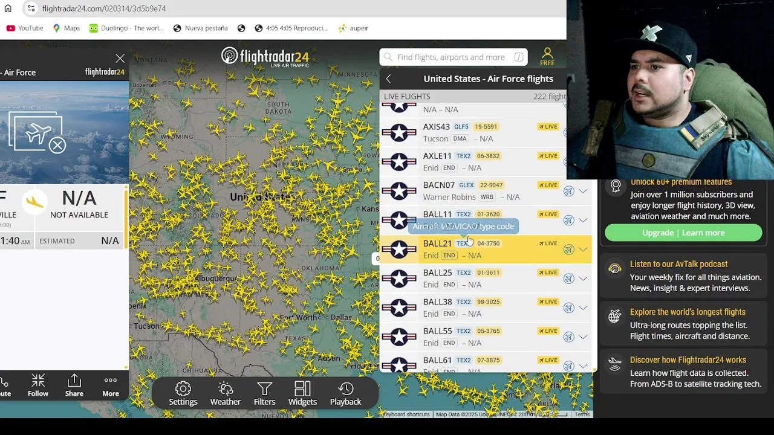
Task: Click the site info icon in address bar
Action: [31, 8]
